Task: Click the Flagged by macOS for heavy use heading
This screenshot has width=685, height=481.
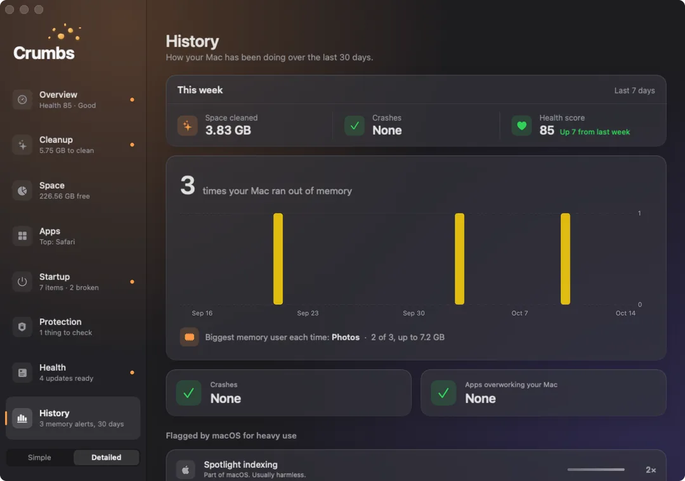Action: click(231, 435)
